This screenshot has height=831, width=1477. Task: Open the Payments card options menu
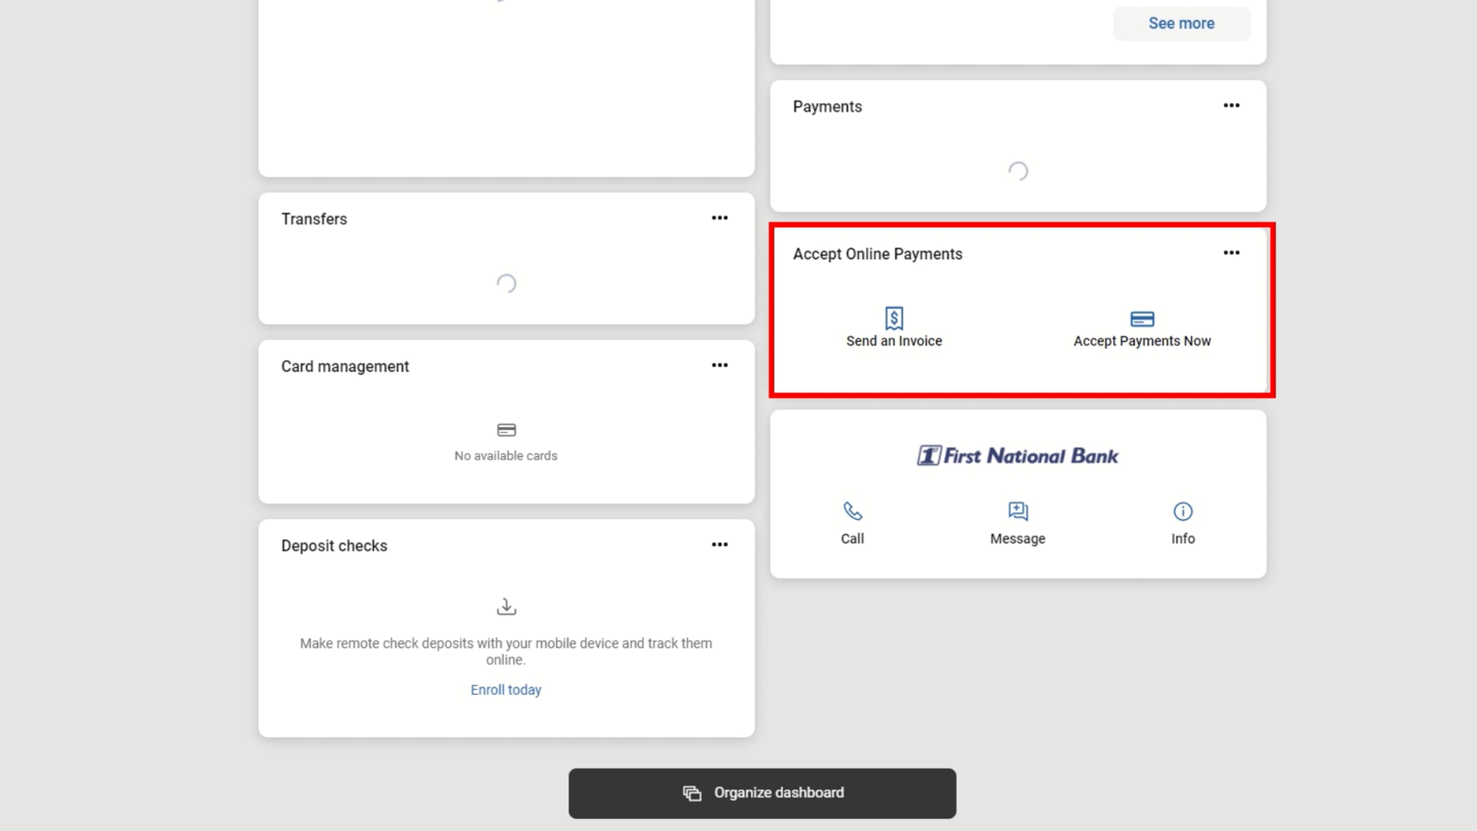(1231, 106)
